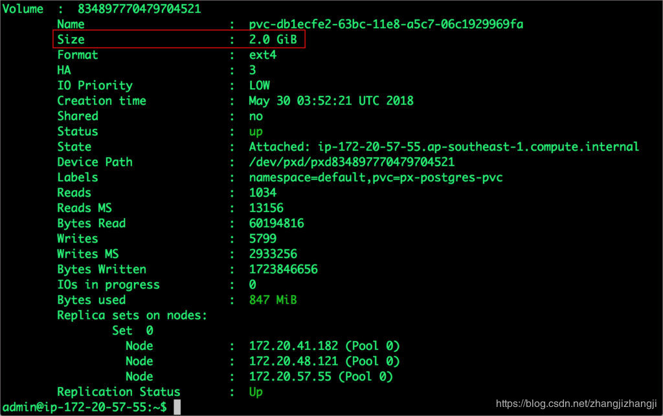The width and height of the screenshot is (663, 416).
Task: Click the creation time May 30 value
Action: click(331, 101)
